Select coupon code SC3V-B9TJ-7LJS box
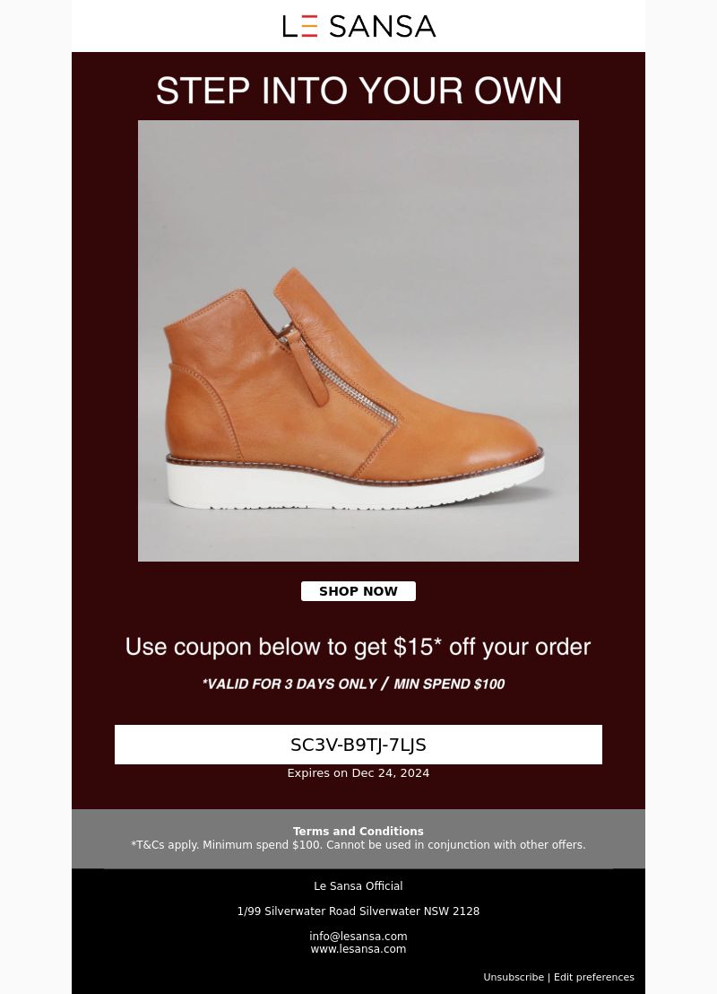 [x=358, y=745]
